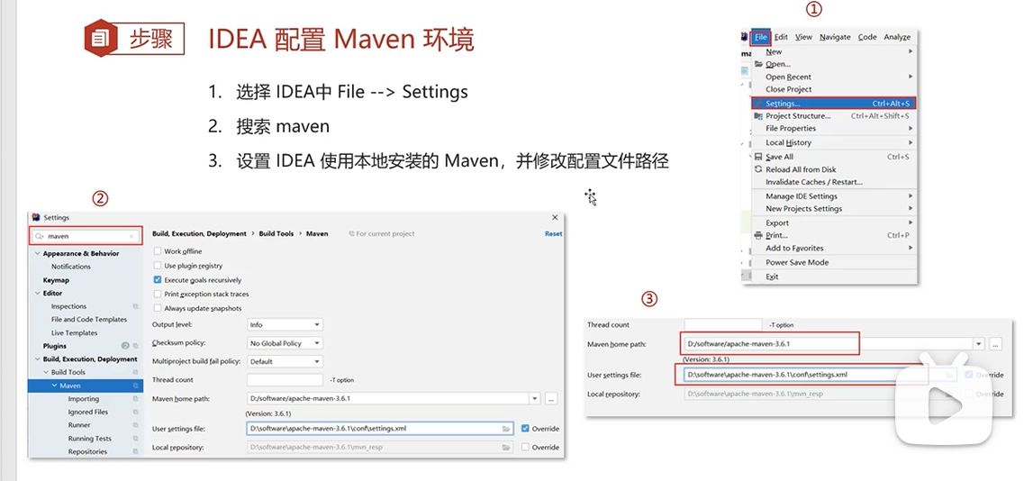Screen dimensions: 1024x481
Task: Click the folder icon beside Open... menu entry
Action: [758, 64]
